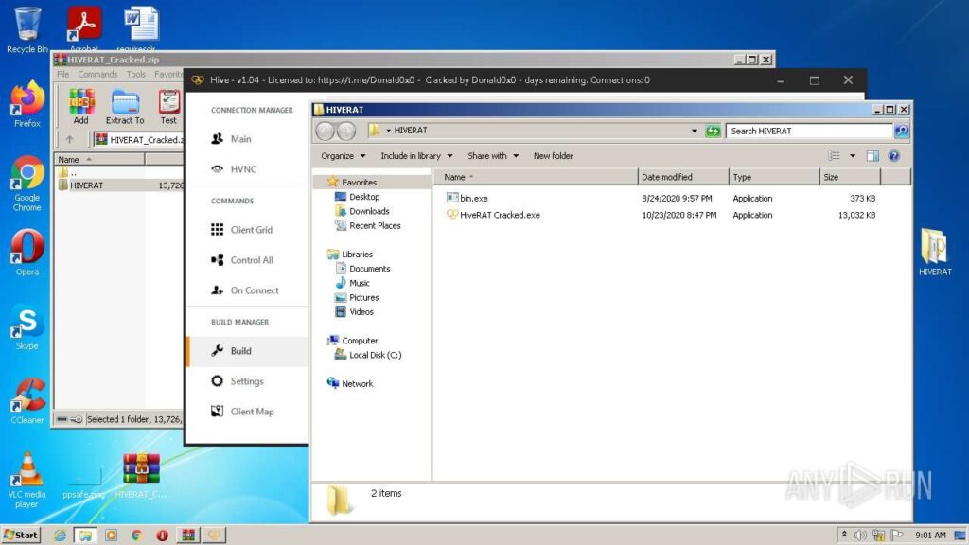Click Start button on taskbar
This screenshot has height=545, width=969.
(21, 536)
